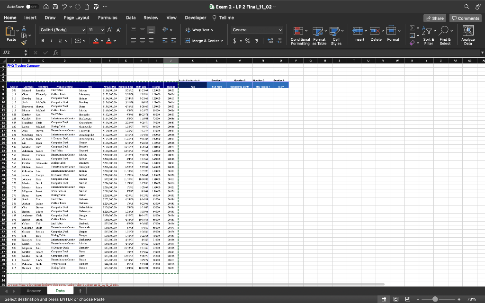This screenshot has width=485, height=303.
Task: Open the General number format dropdown
Action: coord(257,29)
